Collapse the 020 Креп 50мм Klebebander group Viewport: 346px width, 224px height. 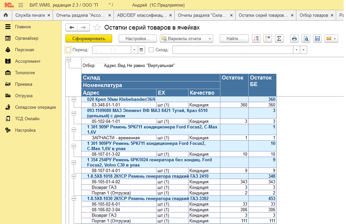(74, 99)
